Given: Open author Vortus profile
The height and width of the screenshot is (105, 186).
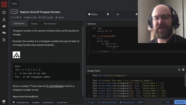Looking at the screenshot, I should 60,17.
